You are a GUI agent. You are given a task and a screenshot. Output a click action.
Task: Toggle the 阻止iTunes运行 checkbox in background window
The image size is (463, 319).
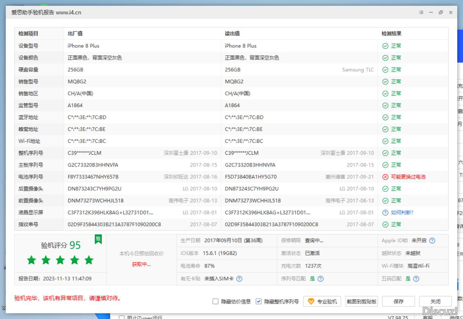(122, 317)
